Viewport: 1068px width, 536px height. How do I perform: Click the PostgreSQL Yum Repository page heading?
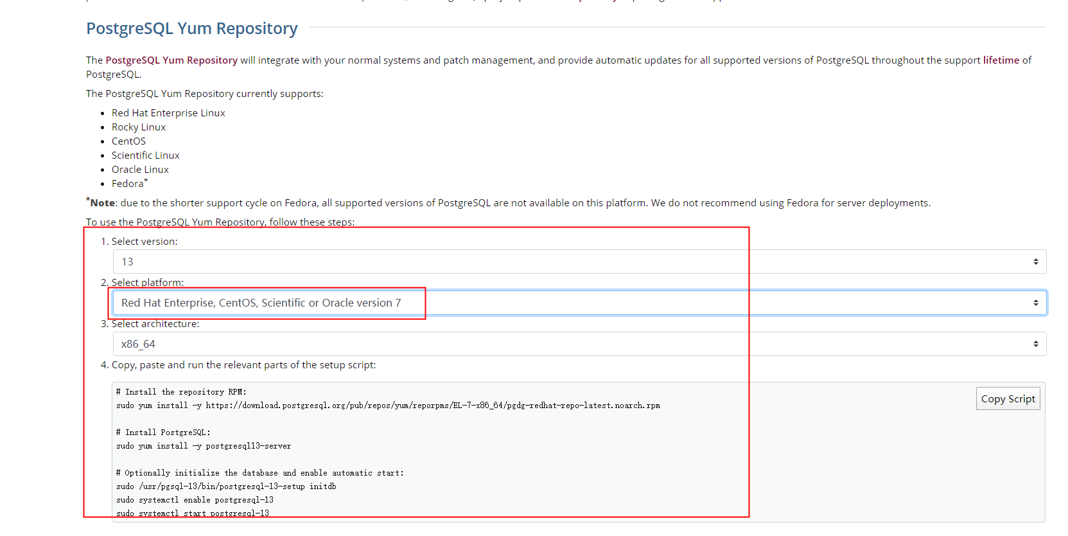tap(192, 28)
